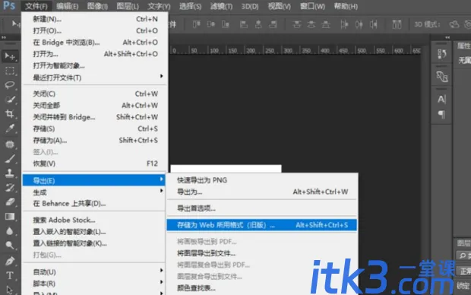Choose 快速导出为 PNG
The width and height of the screenshot is (471, 295).
(262, 180)
